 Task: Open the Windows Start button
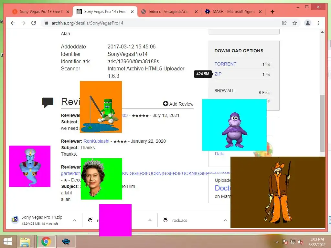click(8, 242)
